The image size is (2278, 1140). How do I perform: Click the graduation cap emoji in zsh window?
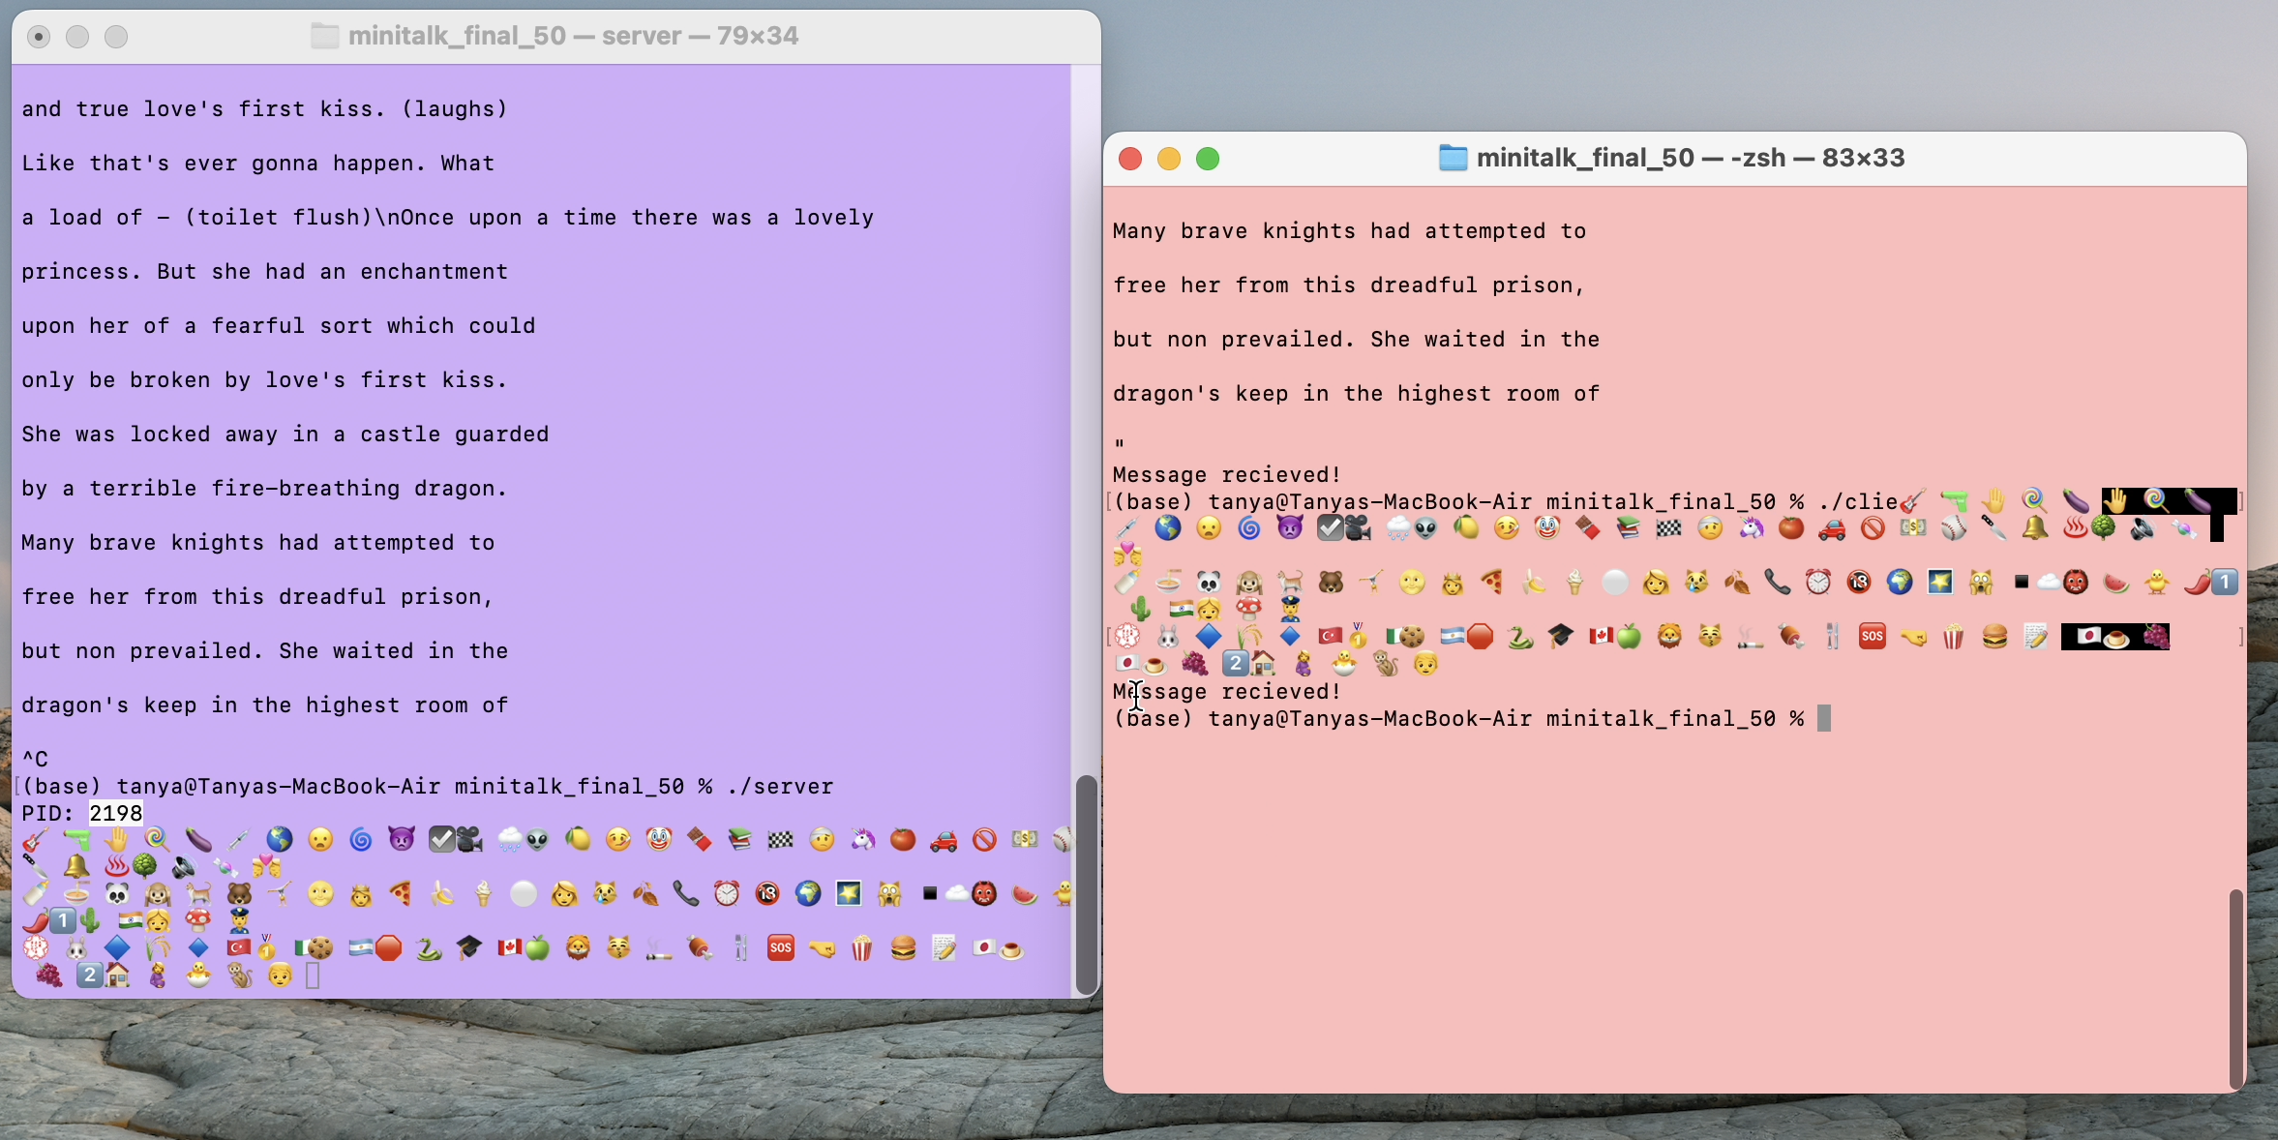1560,637
